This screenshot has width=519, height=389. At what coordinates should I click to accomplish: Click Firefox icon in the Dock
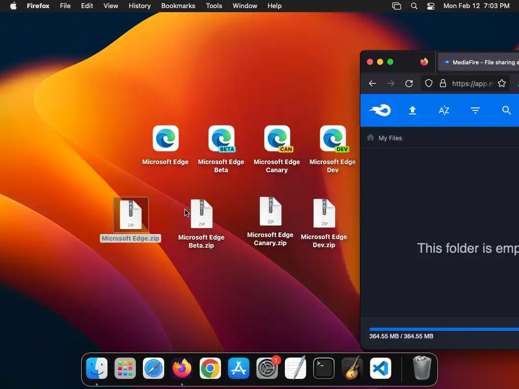pyautogui.click(x=182, y=368)
